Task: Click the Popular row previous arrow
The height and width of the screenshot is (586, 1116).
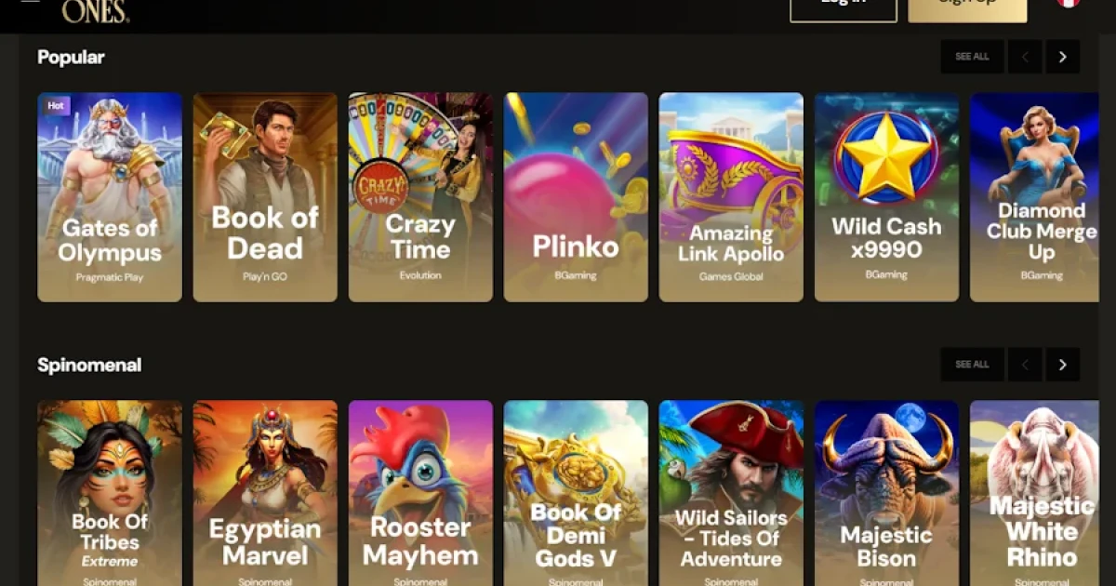Action: click(x=1025, y=57)
